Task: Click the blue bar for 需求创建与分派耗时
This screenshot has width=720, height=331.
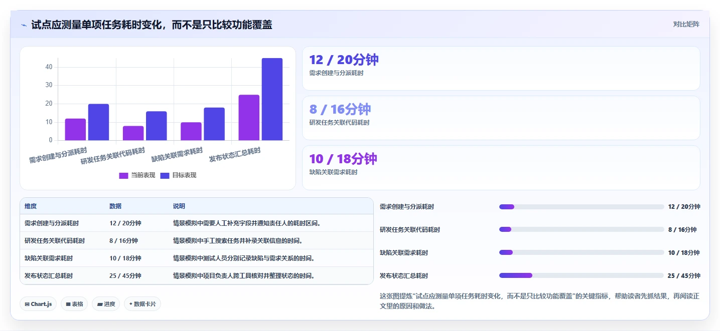Action: coord(98,122)
